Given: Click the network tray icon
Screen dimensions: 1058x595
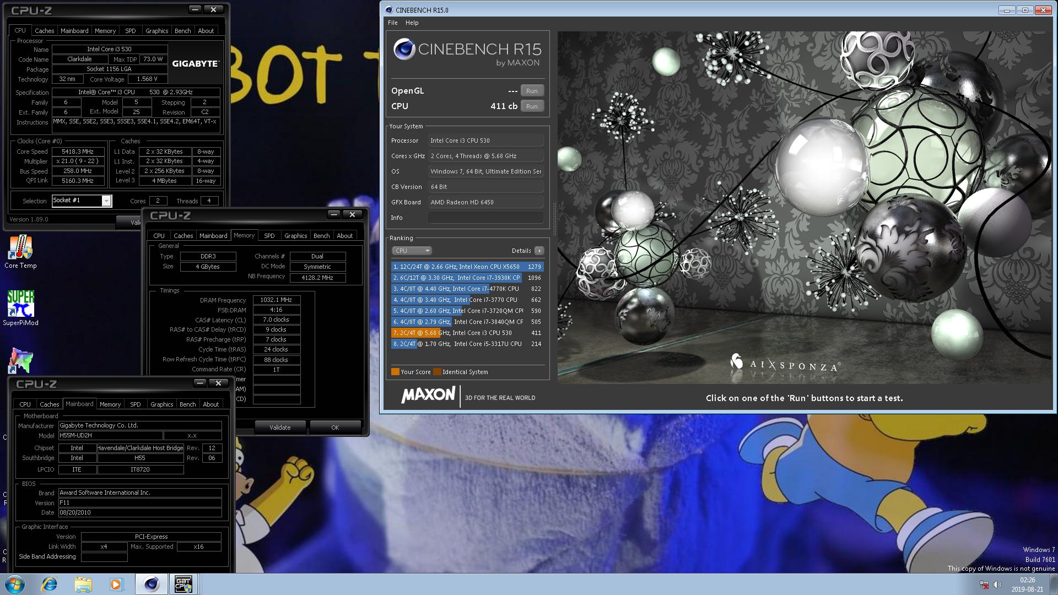Looking at the screenshot, I should pos(984,585).
